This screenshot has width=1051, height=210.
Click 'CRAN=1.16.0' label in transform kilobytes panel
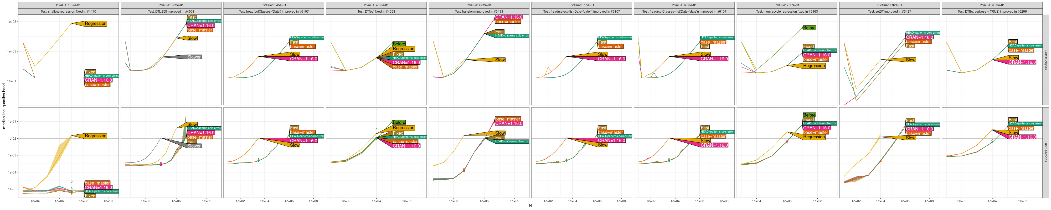pyautogui.click(x=509, y=17)
